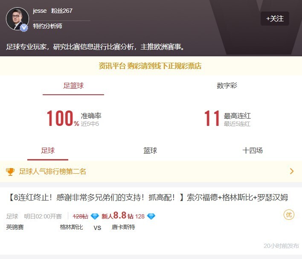
Task: Click the trophy icon in ranking banner
Action: tap(10, 172)
